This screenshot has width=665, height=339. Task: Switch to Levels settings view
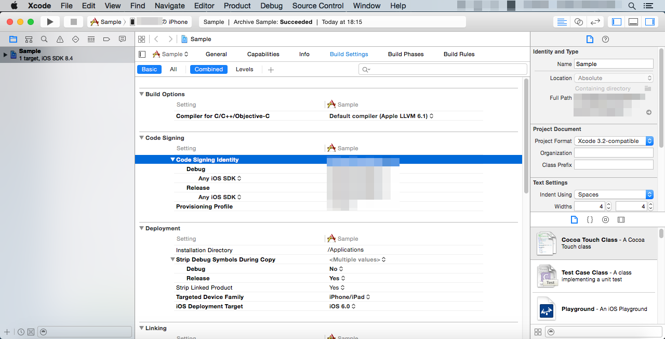coord(245,69)
